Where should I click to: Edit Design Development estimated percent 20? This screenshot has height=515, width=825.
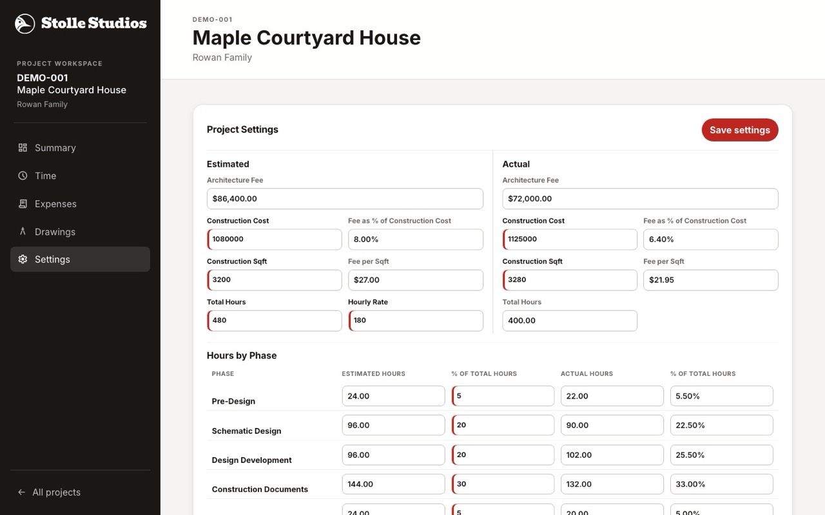[503, 455]
